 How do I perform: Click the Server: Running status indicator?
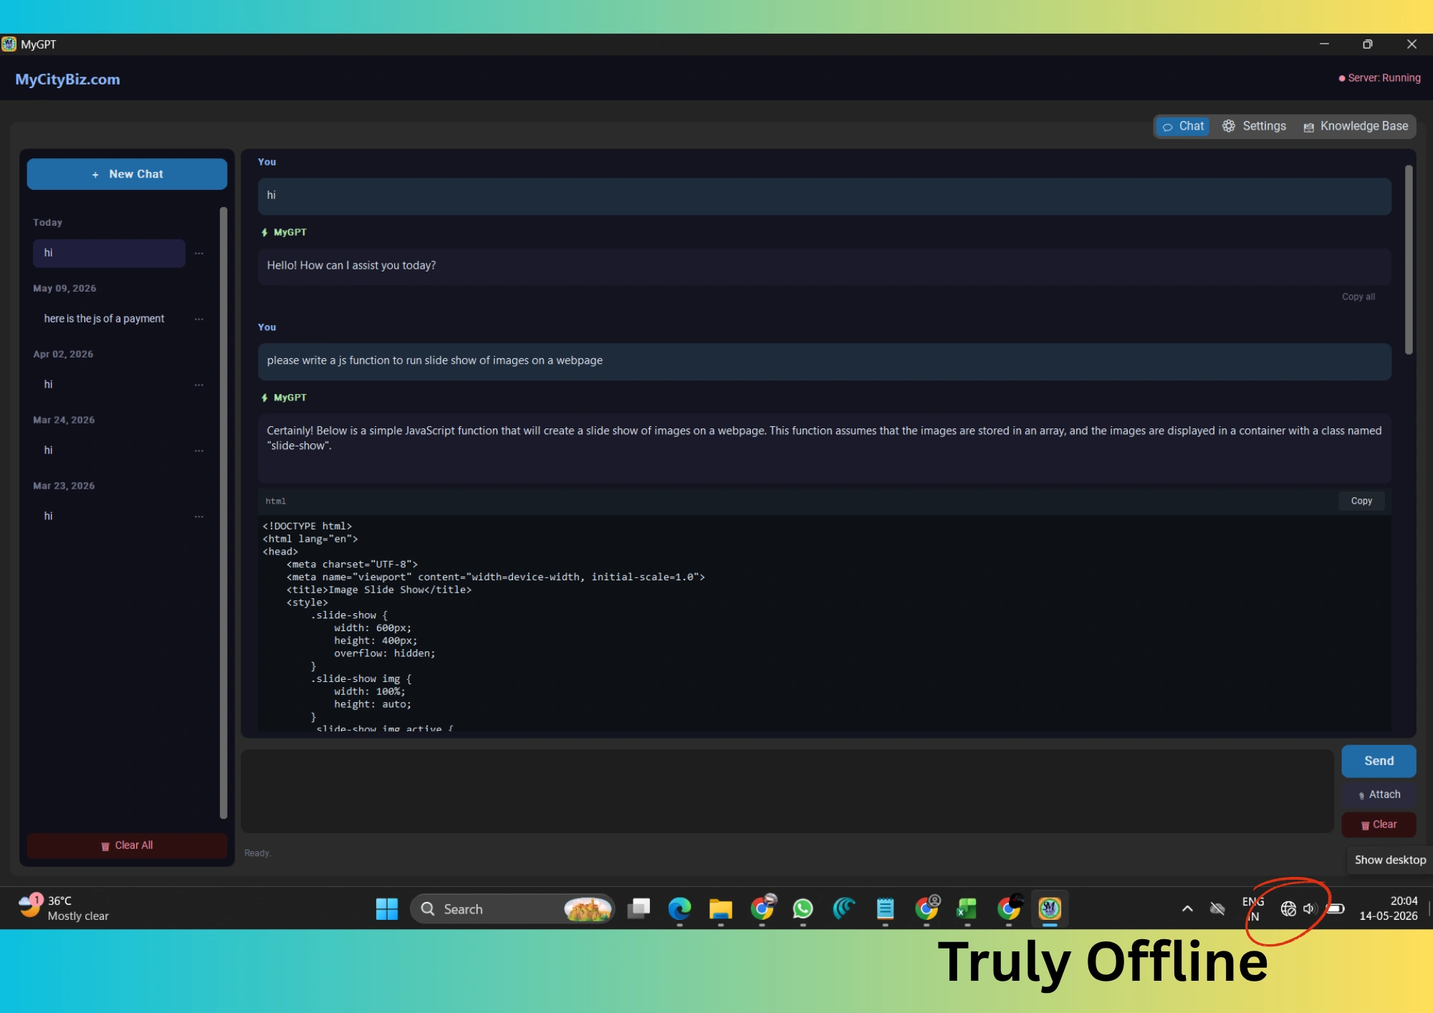(x=1379, y=78)
